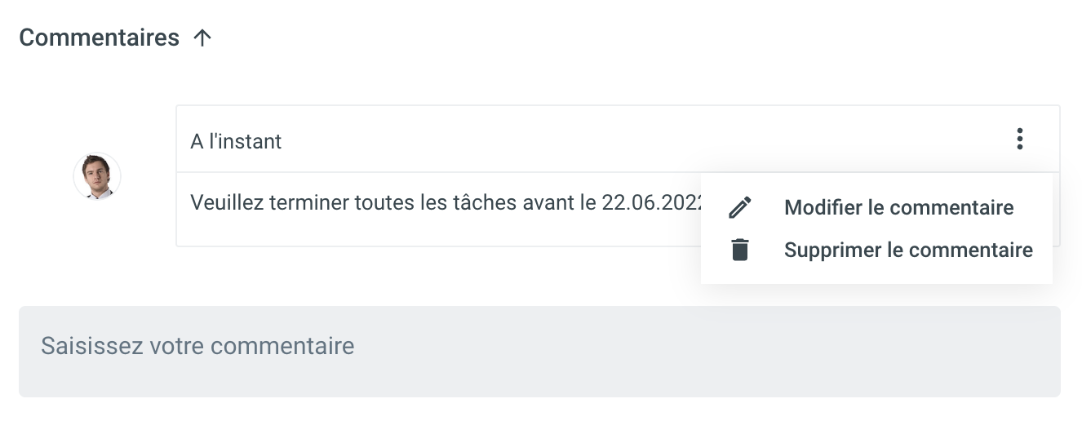Collapse the Commentaires section with the arrow
This screenshot has width=1082, height=421.
pyautogui.click(x=202, y=38)
